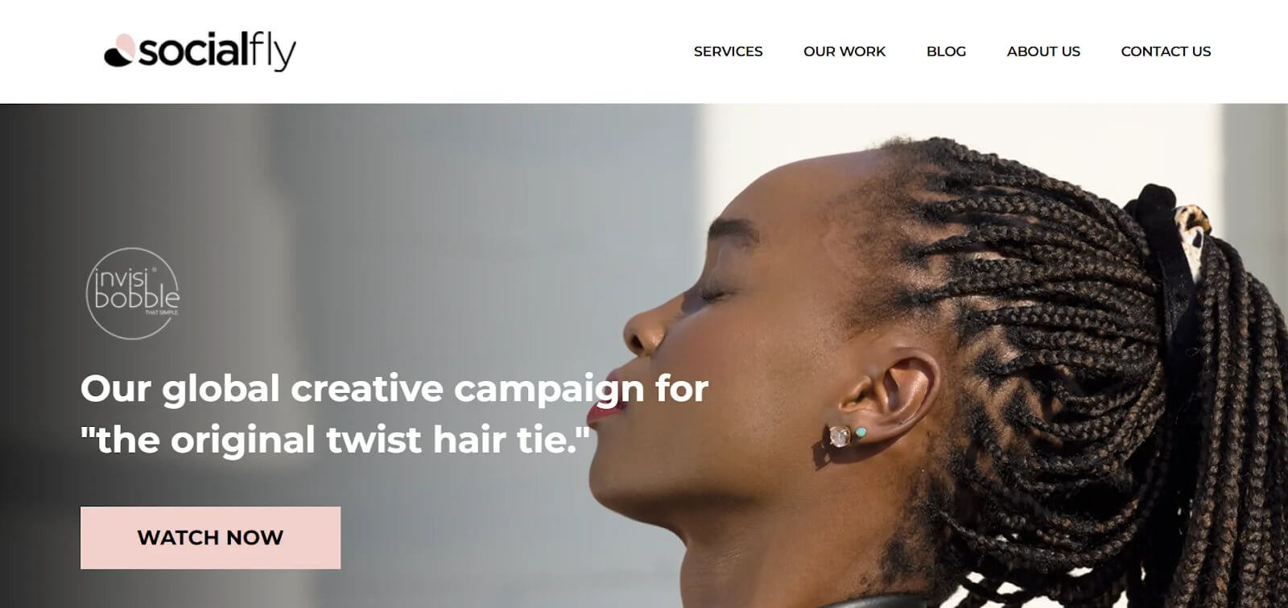Go to the Our Work page
The height and width of the screenshot is (608, 1288).
[844, 52]
